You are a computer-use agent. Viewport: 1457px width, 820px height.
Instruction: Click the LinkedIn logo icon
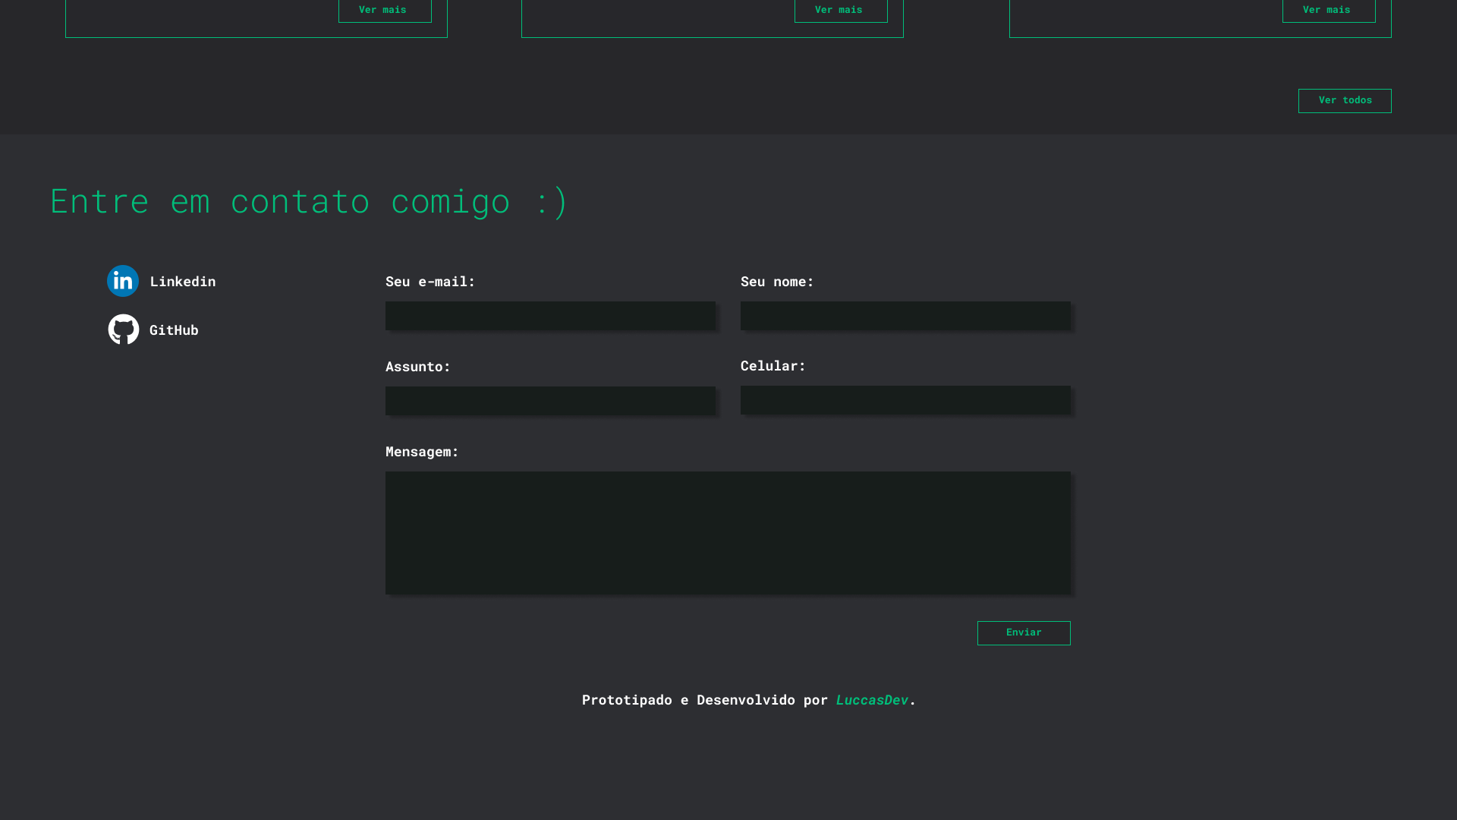pos(123,281)
